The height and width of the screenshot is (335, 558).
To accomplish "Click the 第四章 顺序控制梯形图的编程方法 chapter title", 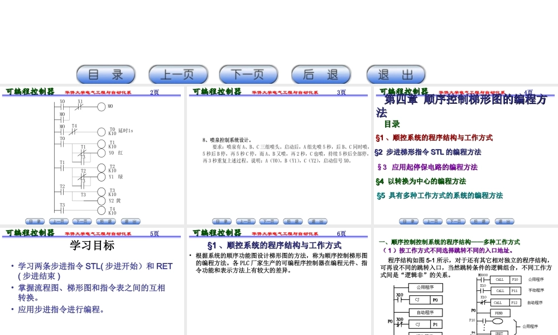I will 461,106.
